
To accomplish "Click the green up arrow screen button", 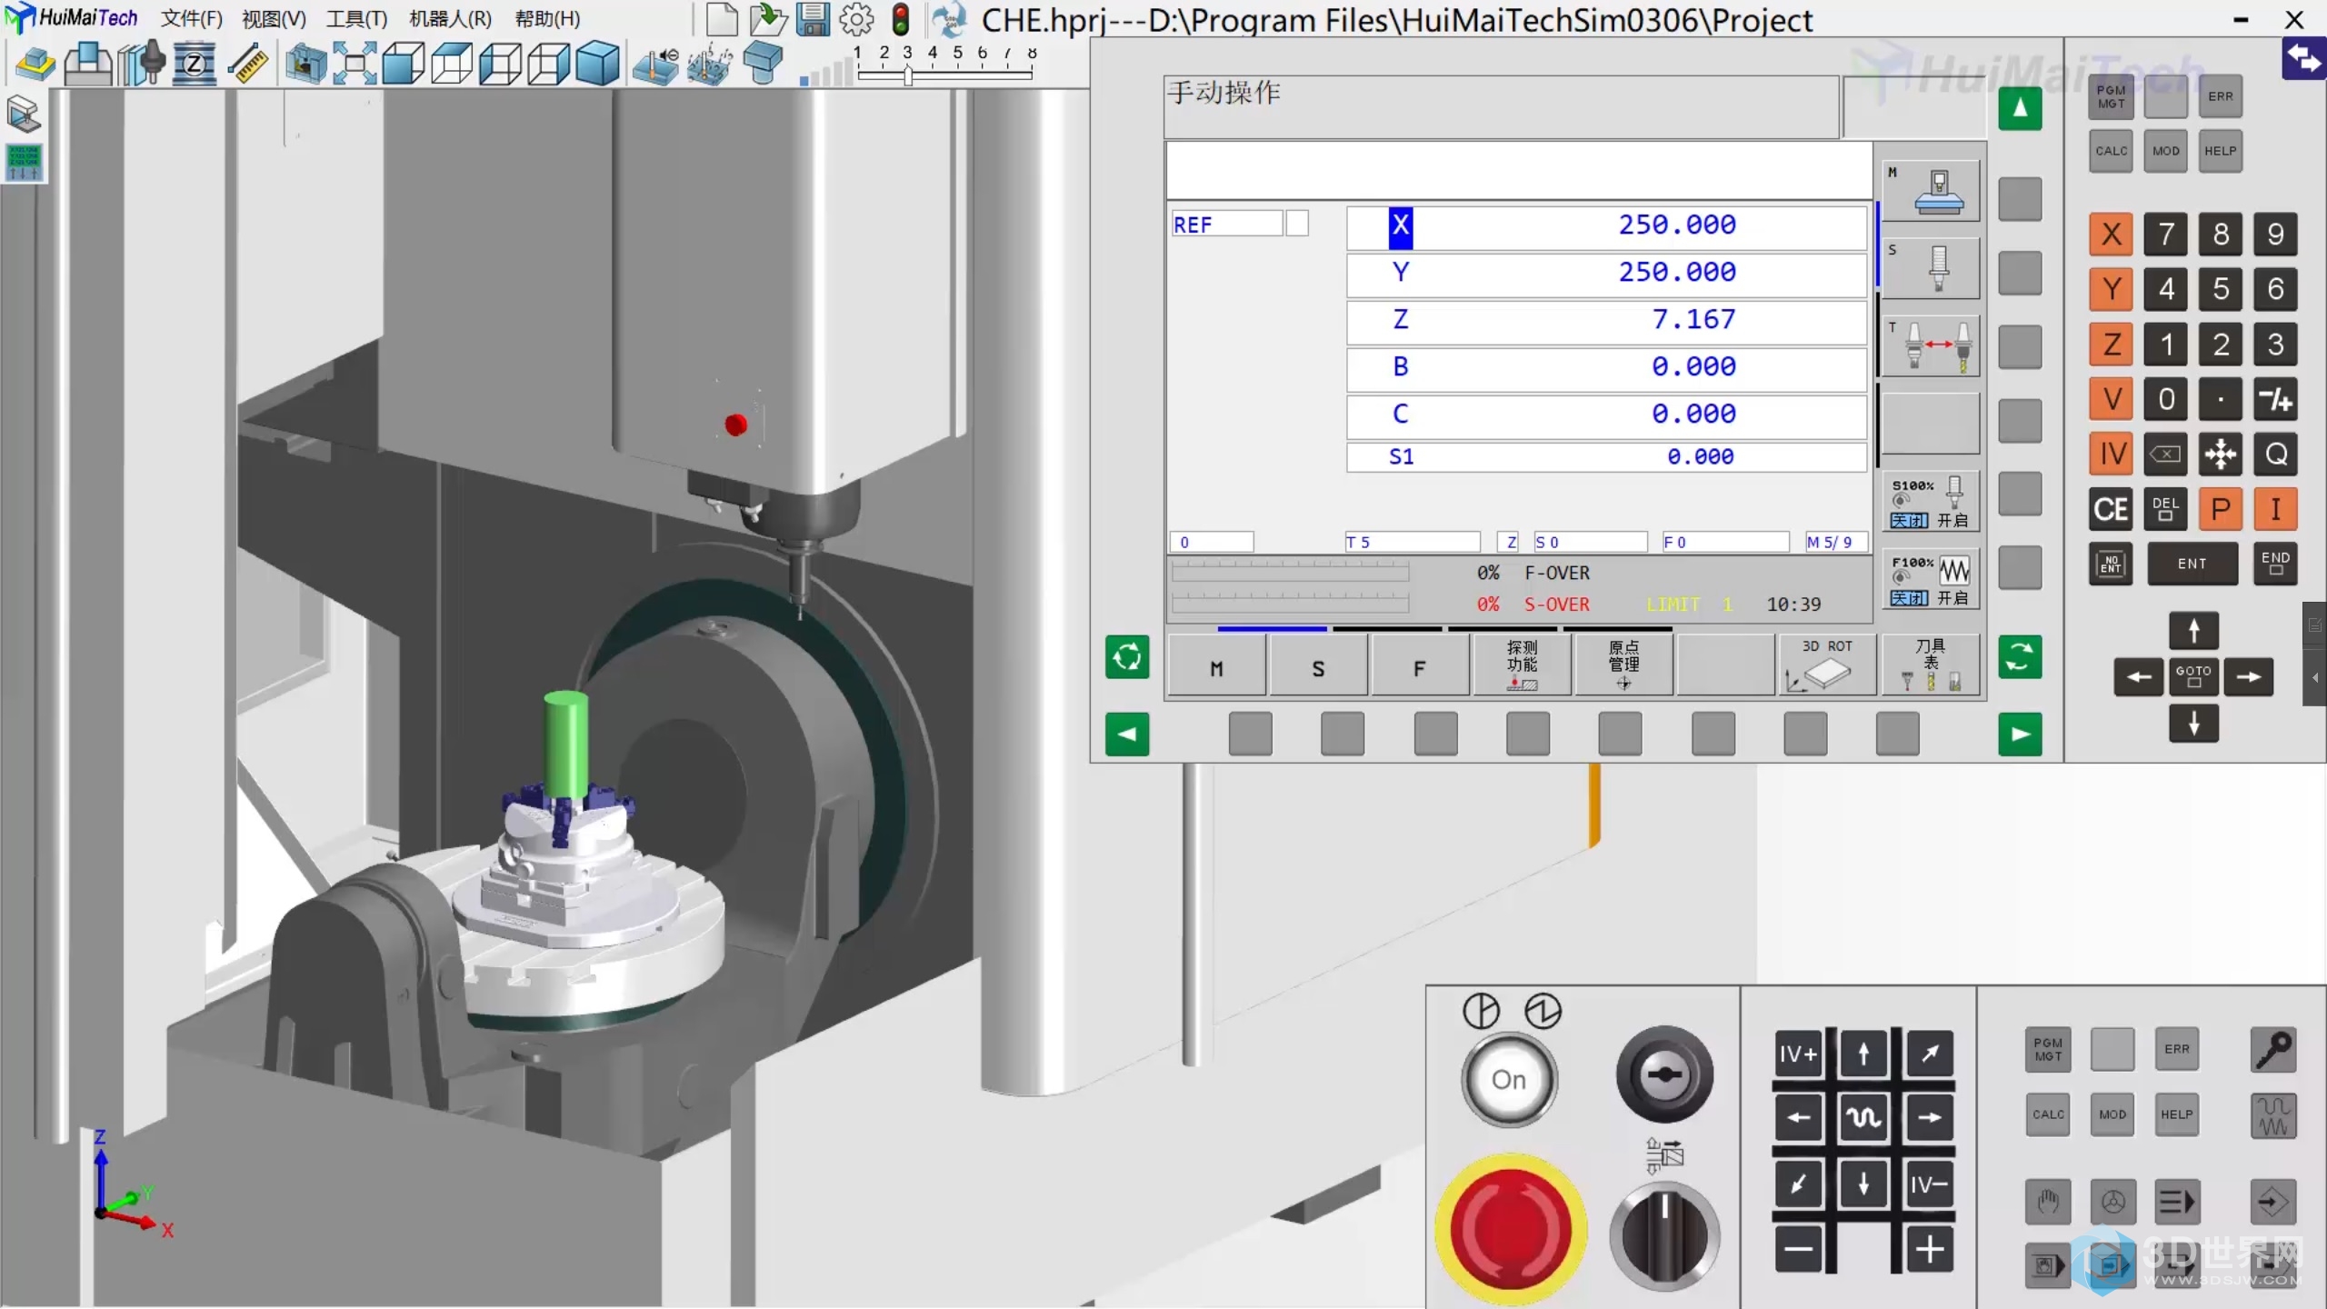I will 2020,109.
